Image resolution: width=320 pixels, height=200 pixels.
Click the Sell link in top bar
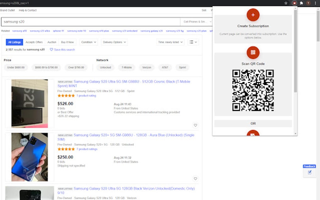tap(204, 10)
